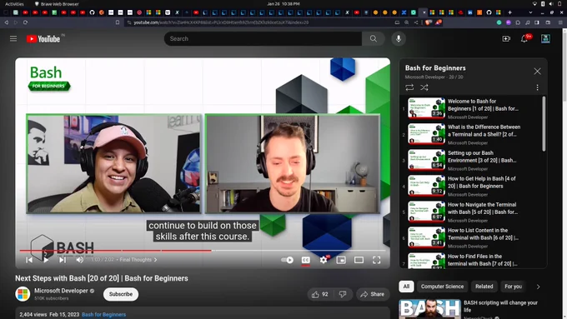
Task: Click the playlist panel scrollbar
Action: (544, 123)
